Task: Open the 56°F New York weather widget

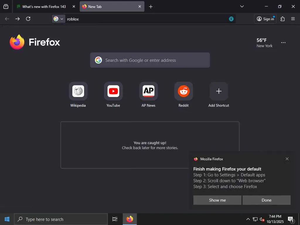Action: (x=265, y=43)
